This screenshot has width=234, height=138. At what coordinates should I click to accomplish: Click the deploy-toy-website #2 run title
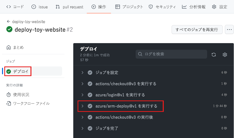click(44, 30)
